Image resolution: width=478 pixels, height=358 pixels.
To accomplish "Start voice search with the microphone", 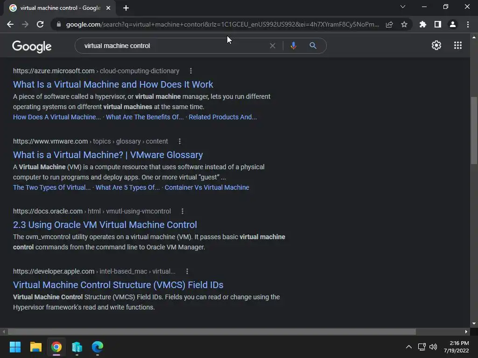I will [293, 46].
